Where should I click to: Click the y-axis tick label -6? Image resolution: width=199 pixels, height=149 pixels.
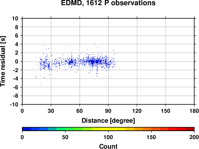(16, 87)
